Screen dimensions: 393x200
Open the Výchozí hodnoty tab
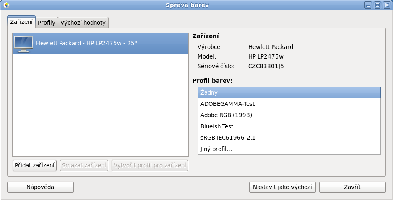coord(83,23)
